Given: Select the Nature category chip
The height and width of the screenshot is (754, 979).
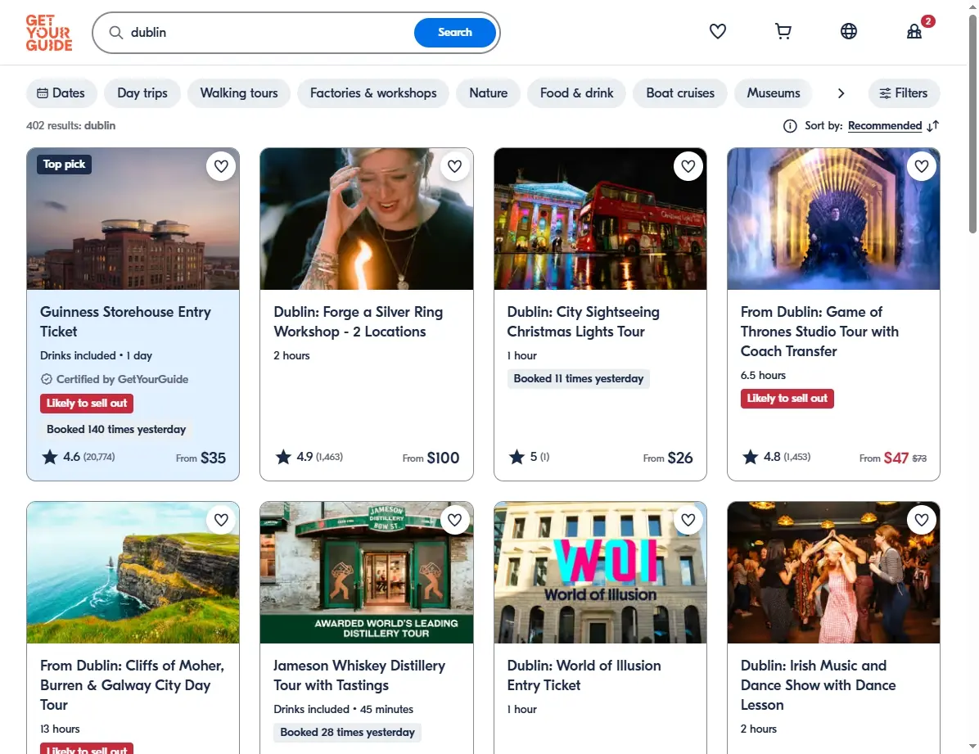Looking at the screenshot, I should point(488,93).
